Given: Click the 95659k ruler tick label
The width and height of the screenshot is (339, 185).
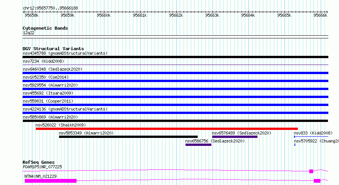Looking at the screenshot, I should coord(67,15).
